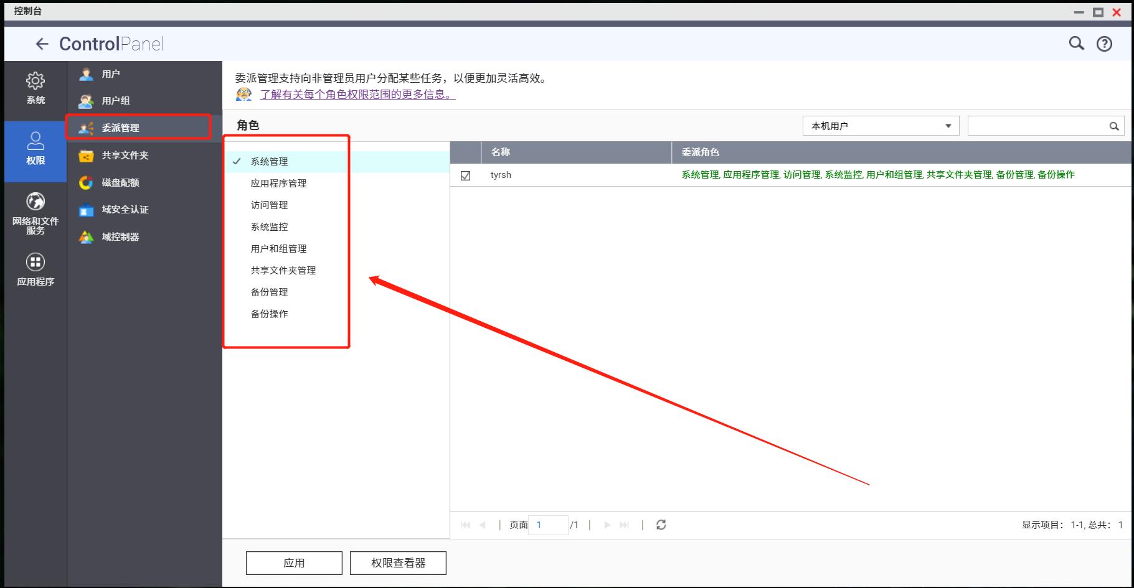This screenshot has width=1134, height=588.
Task: Open the 本机用户 dropdown
Action: click(x=880, y=125)
